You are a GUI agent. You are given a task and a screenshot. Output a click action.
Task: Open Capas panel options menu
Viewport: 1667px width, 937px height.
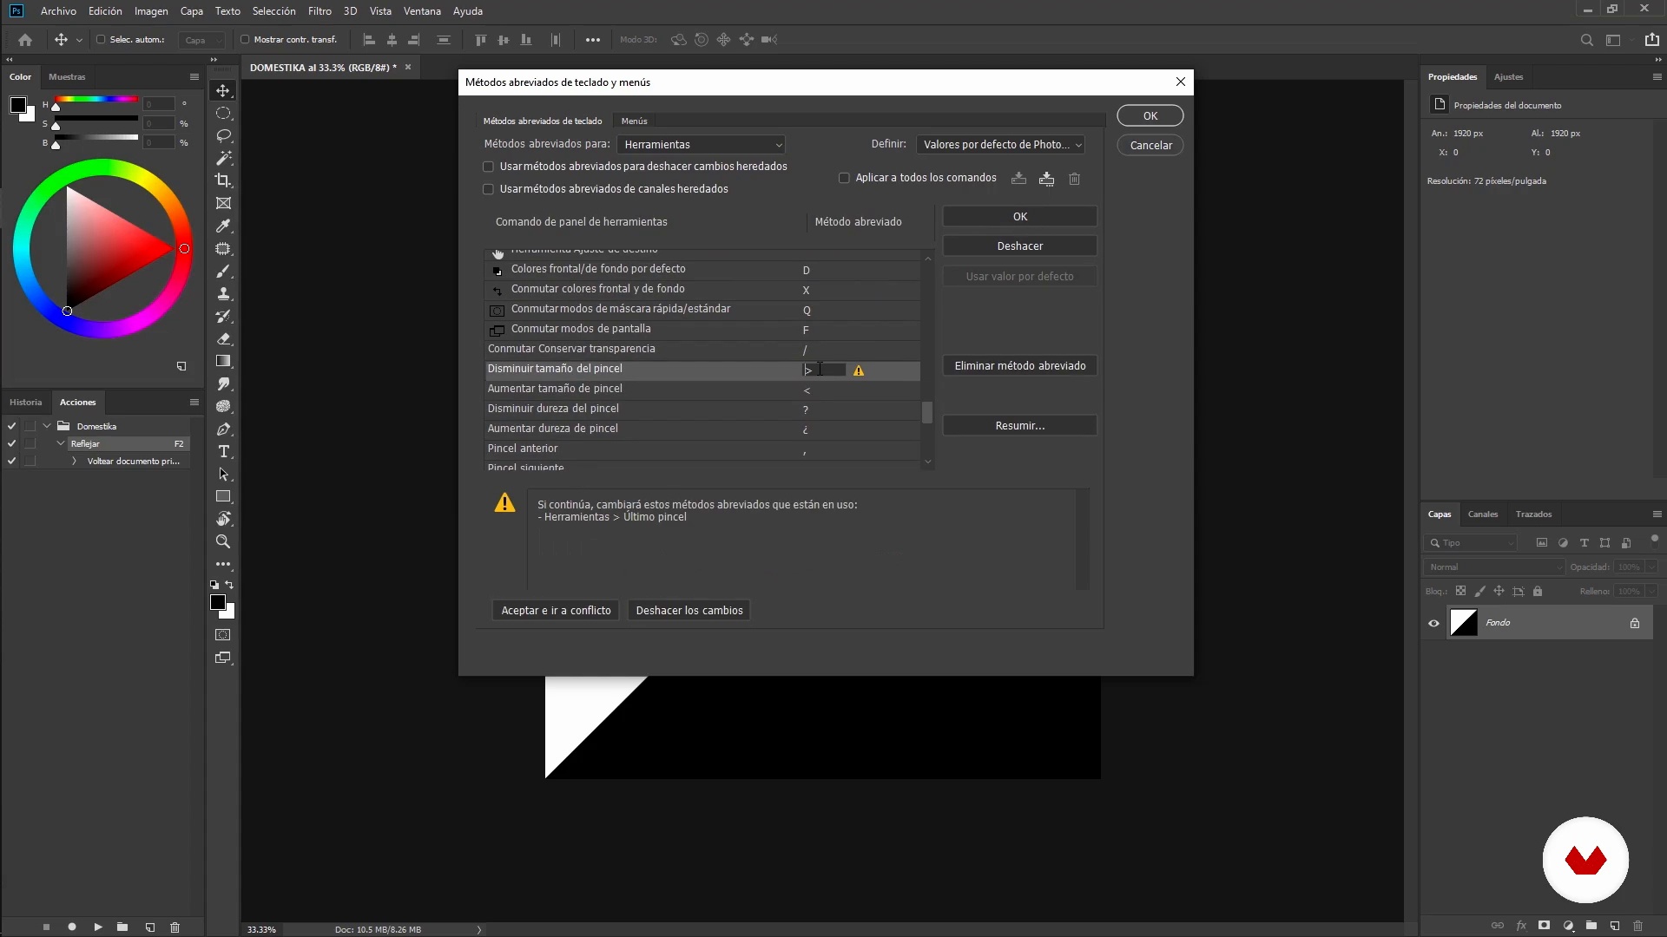pos(1657,514)
